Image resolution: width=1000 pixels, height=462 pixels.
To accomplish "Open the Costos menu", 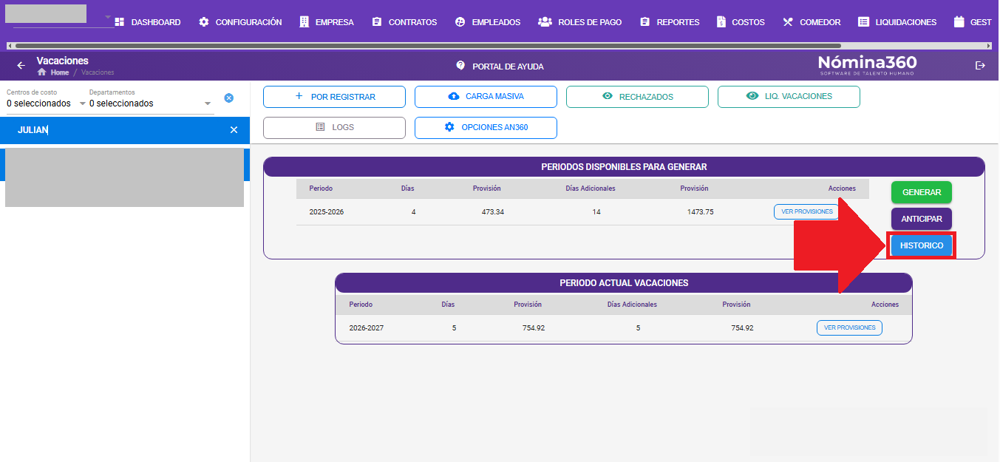I will (x=741, y=22).
